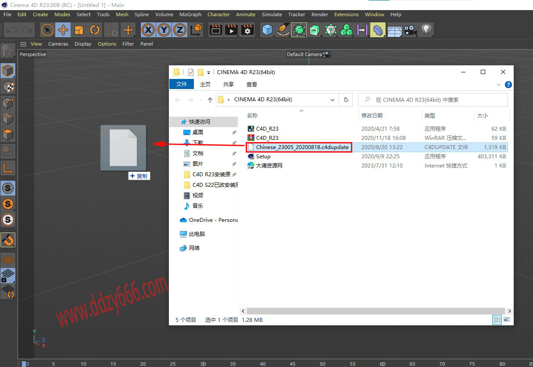The height and width of the screenshot is (367, 533).
Task: Click the MoGraph Cloner icon
Action: 331,30
